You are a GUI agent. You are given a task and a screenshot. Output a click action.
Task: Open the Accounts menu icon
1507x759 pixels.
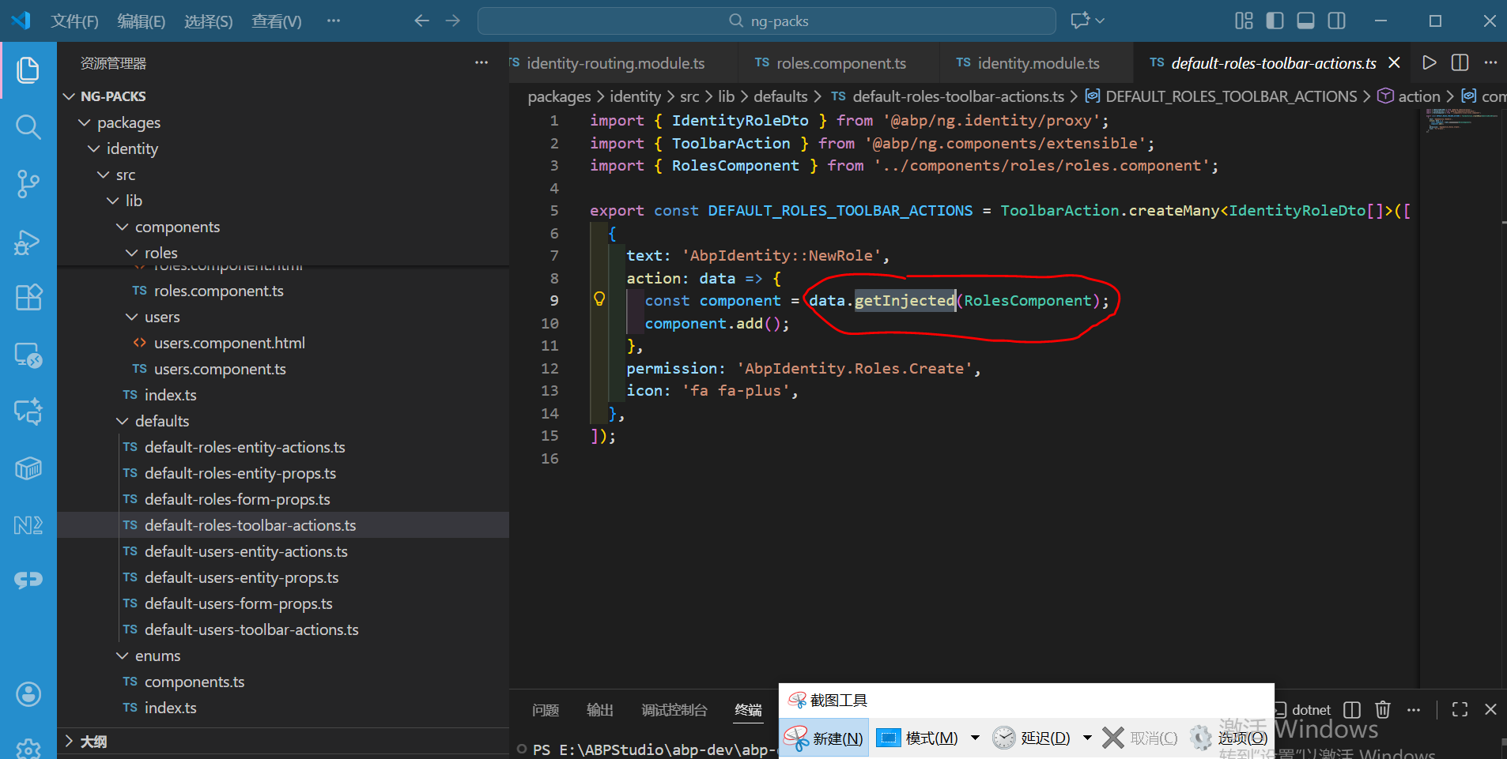[28, 694]
